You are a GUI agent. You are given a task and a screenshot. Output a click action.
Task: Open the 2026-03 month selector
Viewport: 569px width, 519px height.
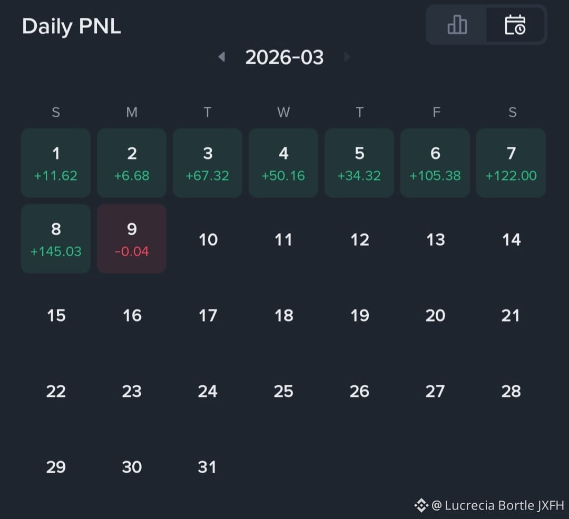284,57
